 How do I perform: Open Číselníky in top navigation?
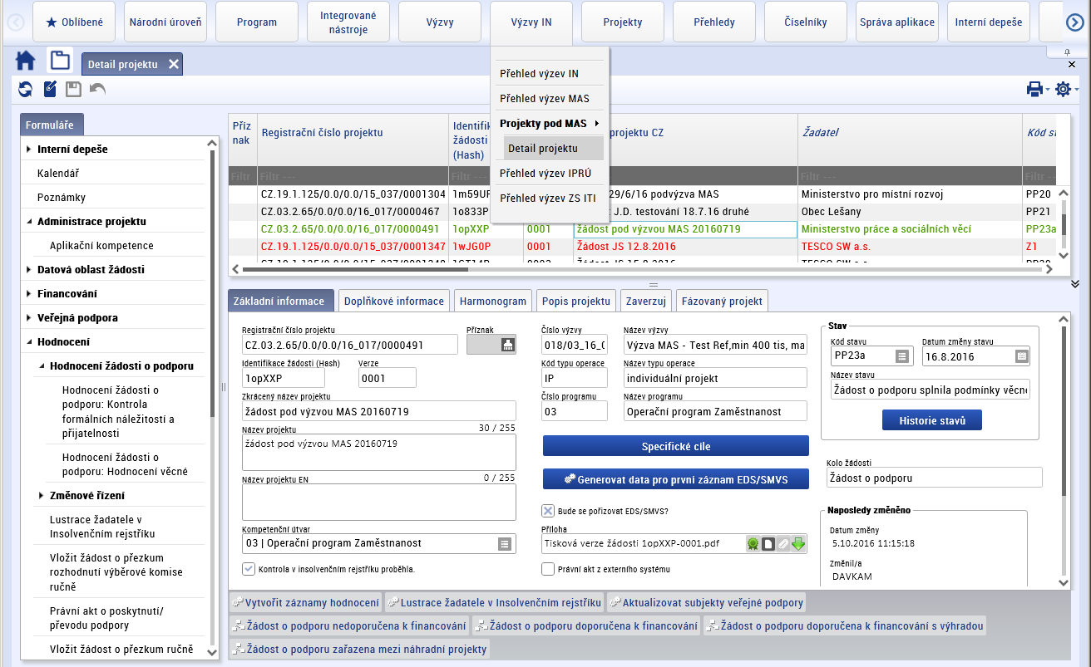coord(806,22)
